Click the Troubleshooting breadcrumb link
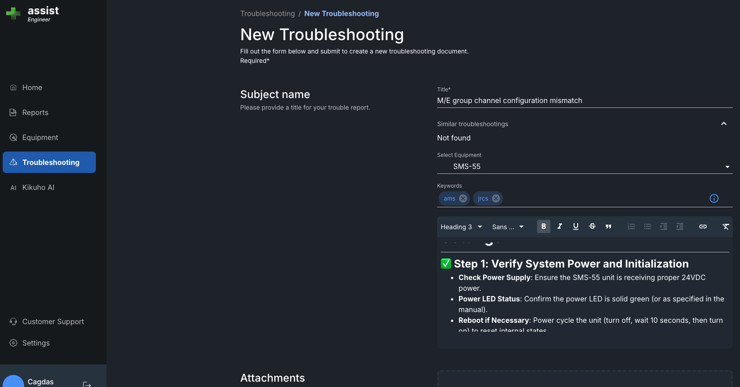 (267, 13)
